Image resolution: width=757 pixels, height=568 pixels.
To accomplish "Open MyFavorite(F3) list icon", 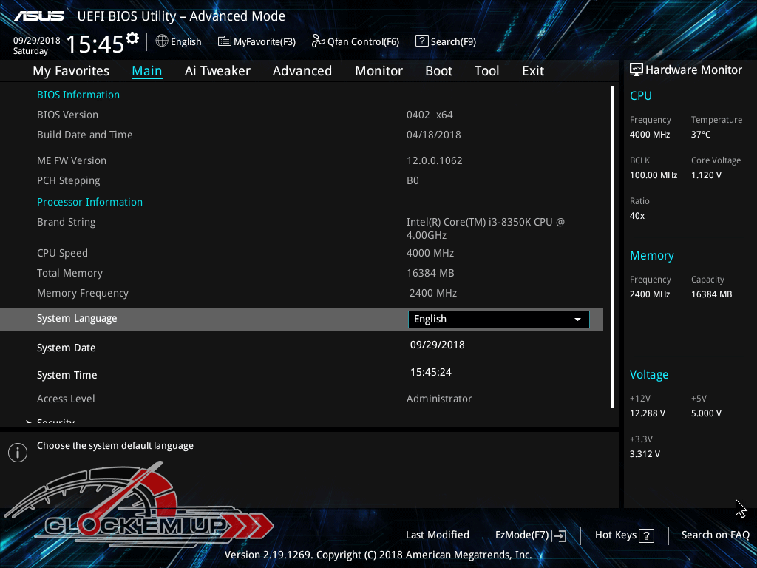I will pyautogui.click(x=224, y=41).
